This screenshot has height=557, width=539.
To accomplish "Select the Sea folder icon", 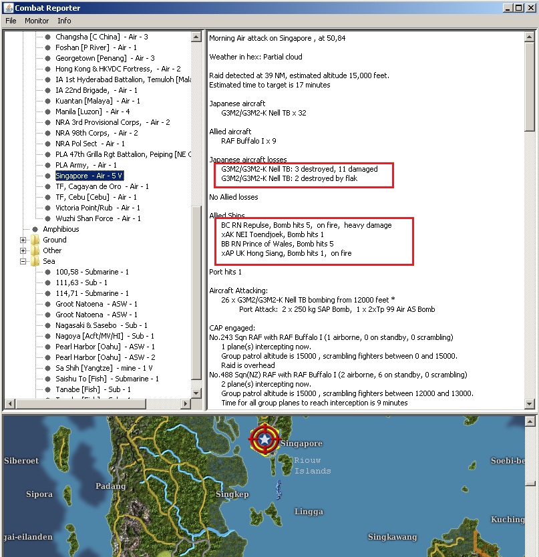I will (x=35, y=261).
